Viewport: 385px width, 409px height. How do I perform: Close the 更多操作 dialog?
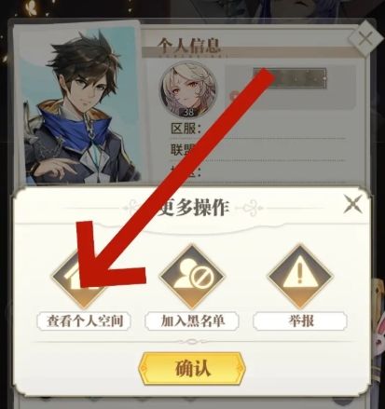tap(352, 204)
